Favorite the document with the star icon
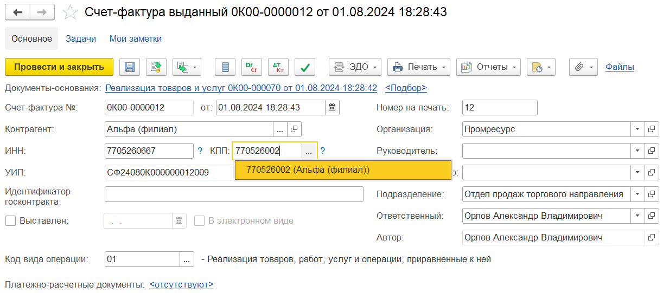The image size is (663, 293). (71, 12)
